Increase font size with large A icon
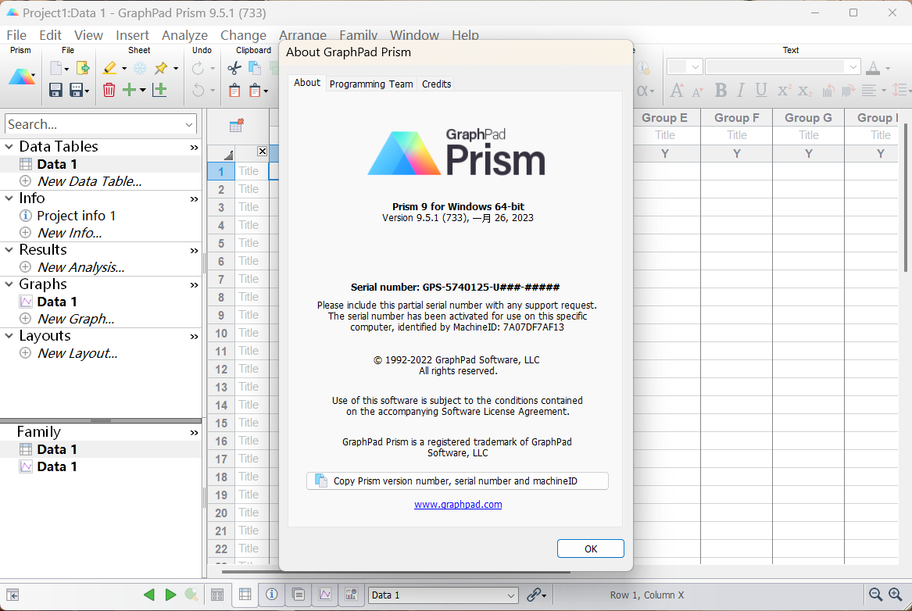Viewport: 912px width, 611px height. coord(677,90)
